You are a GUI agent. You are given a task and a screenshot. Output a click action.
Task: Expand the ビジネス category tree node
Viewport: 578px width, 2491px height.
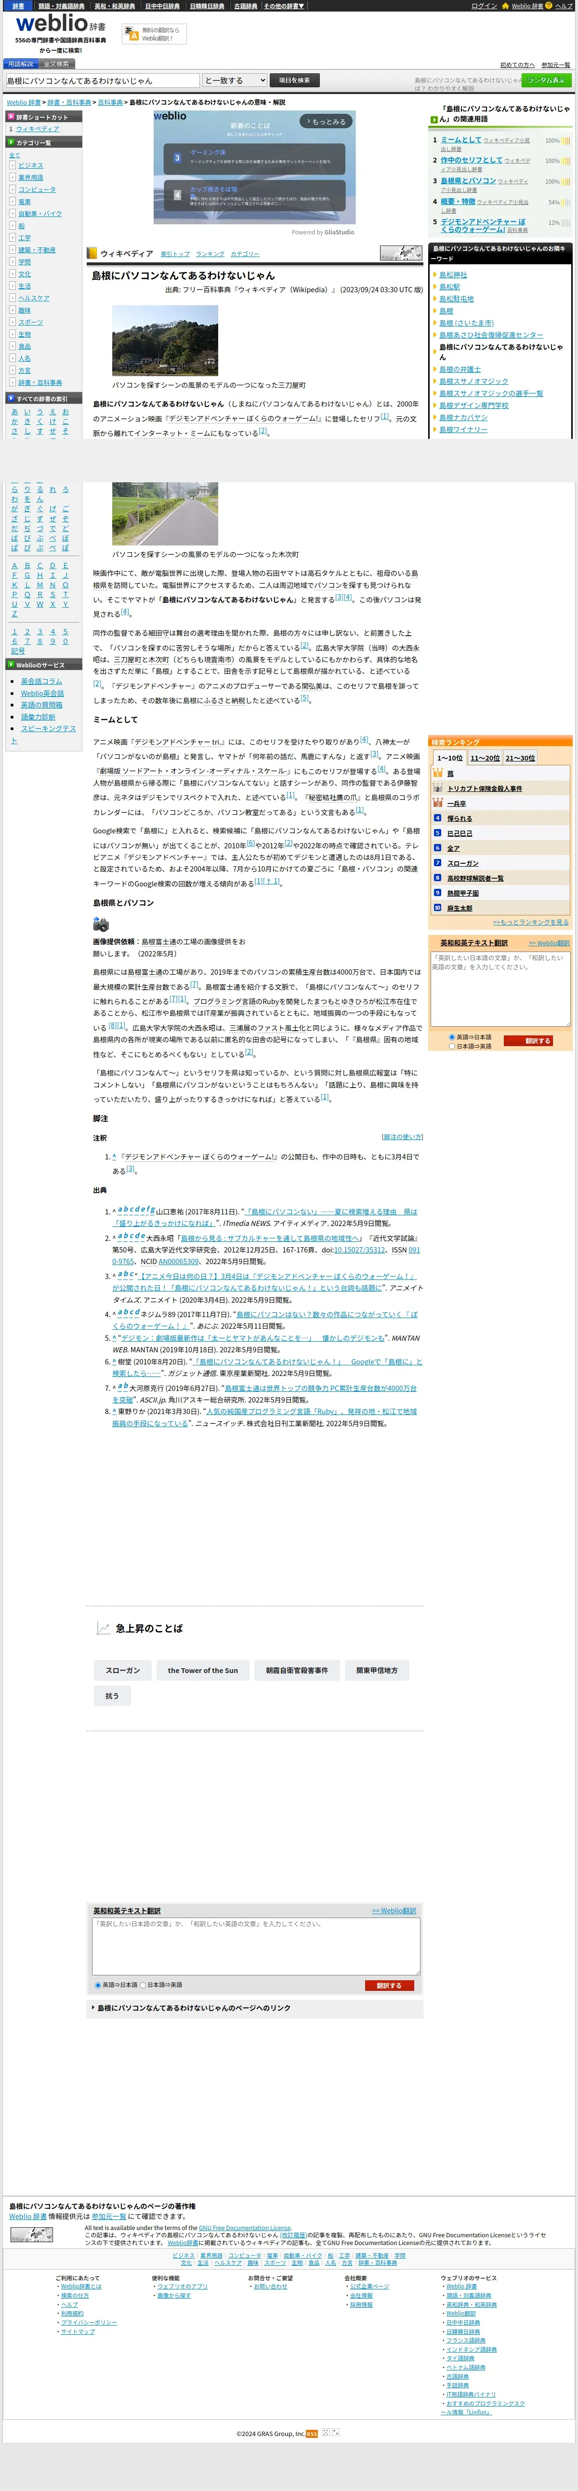[13, 165]
